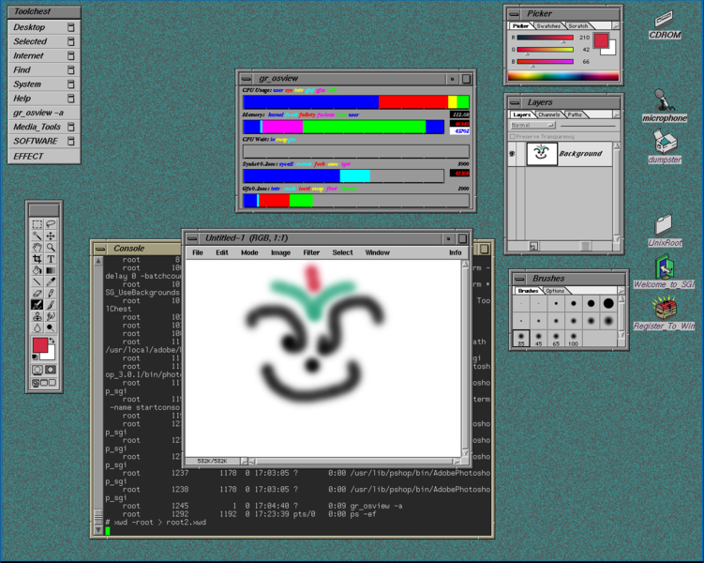Open the Image menu
This screenshot has width=704, height=563.
click(x=280, y=252)
